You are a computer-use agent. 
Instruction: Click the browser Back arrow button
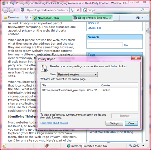coord(5,10)
